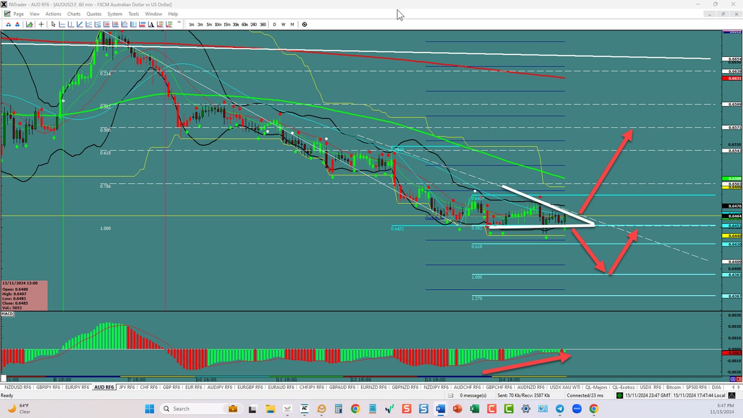Switch chart to 240 minute timeframe
Image resolution: width=743 pixels, height=418 pixels.
point(254,24)
